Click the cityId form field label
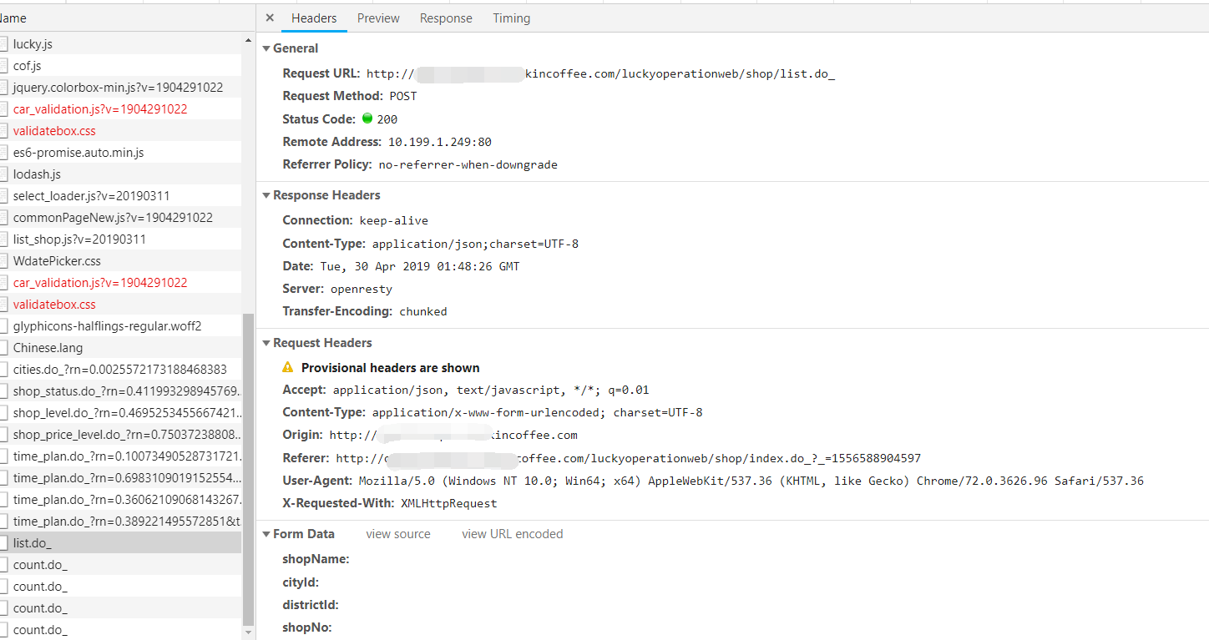The width and height of the screenshot is (1209, 640). (x=301, y=582)
